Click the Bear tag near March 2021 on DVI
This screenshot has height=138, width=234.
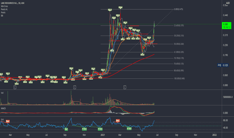[118, 120]
